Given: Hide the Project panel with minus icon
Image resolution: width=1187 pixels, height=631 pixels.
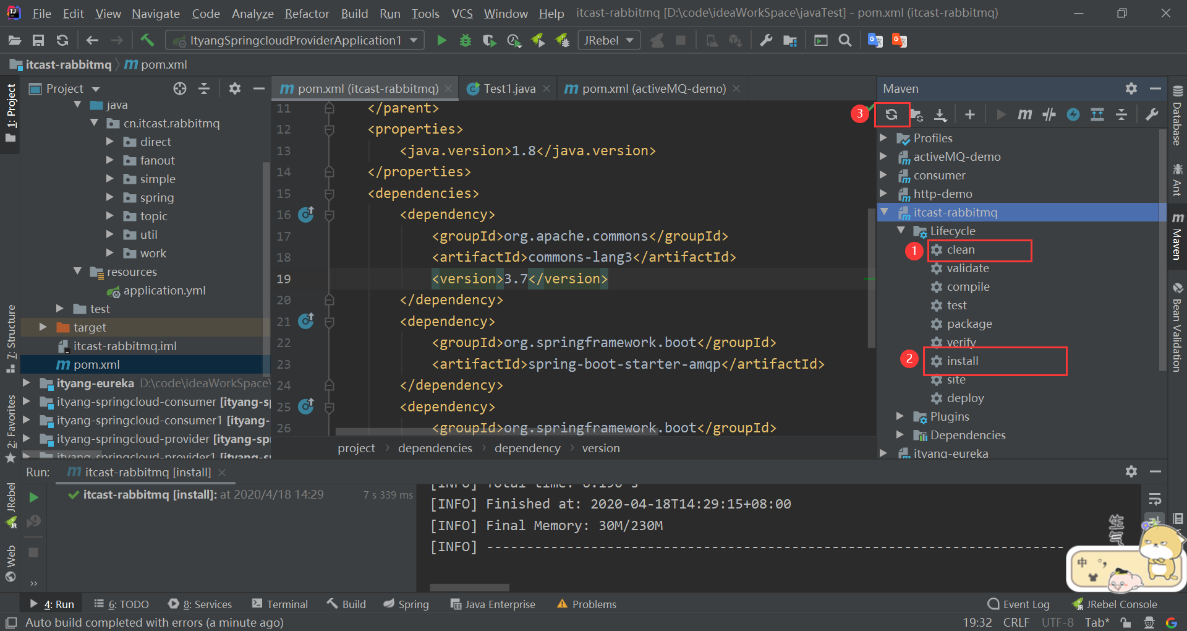Looking at the screenshot, I should pos(259,88).
